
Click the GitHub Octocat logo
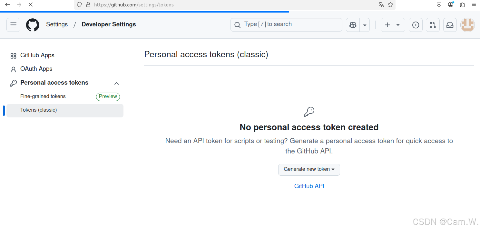[x=33, y=25]
